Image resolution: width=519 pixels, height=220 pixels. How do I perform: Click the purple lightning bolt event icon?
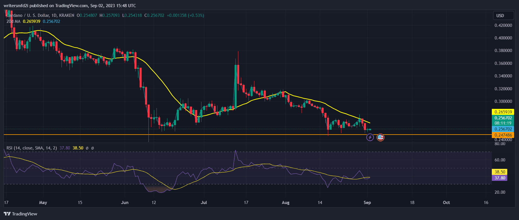(370, 137)
